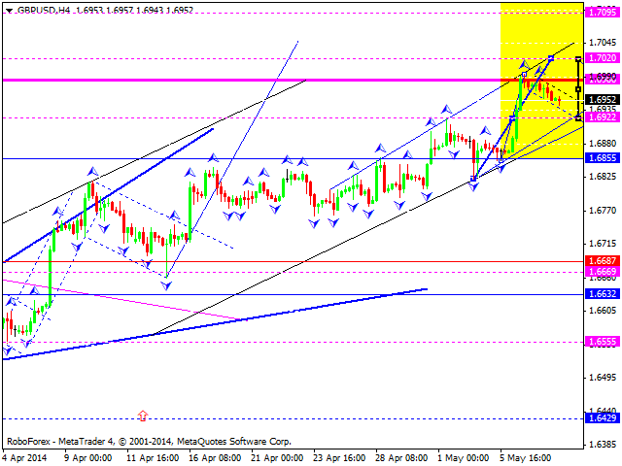The width and height of the screenshot is (622, 466).
Task: Click the blue 1.6855 price level label
Action: (x=604, y=157)
